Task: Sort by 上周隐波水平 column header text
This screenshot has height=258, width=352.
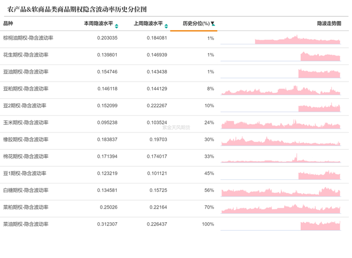Action: click(x=148, y=24)
